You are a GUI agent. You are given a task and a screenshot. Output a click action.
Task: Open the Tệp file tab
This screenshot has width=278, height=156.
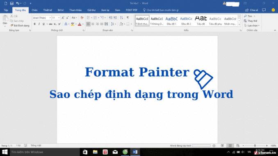point(6,10)
